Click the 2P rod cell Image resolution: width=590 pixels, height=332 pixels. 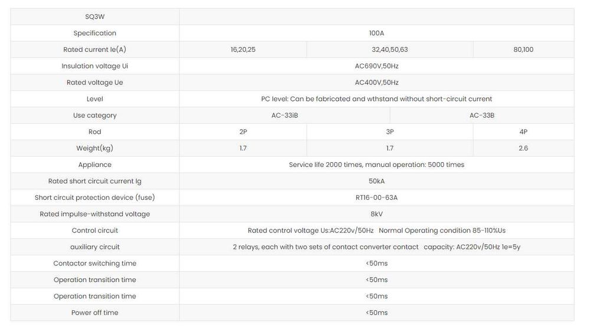(243, 132)
